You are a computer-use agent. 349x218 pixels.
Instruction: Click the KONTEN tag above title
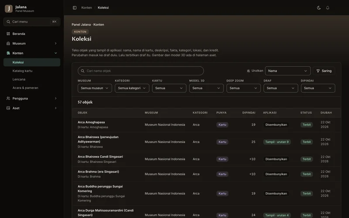pos(80,32)
